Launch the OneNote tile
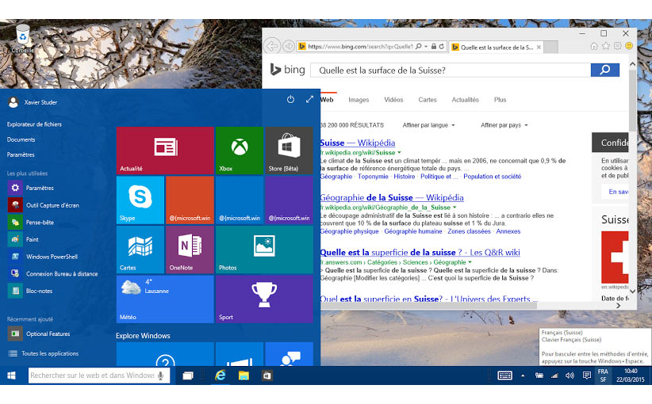The image size is (652, 404). pyautogui.click(x=190, y=250)
